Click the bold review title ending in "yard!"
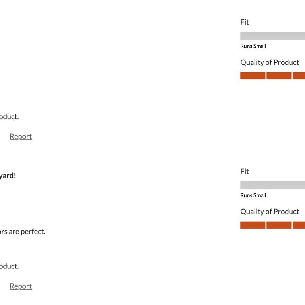This screenshot has width=305, height=305. [x=8, y=176]
